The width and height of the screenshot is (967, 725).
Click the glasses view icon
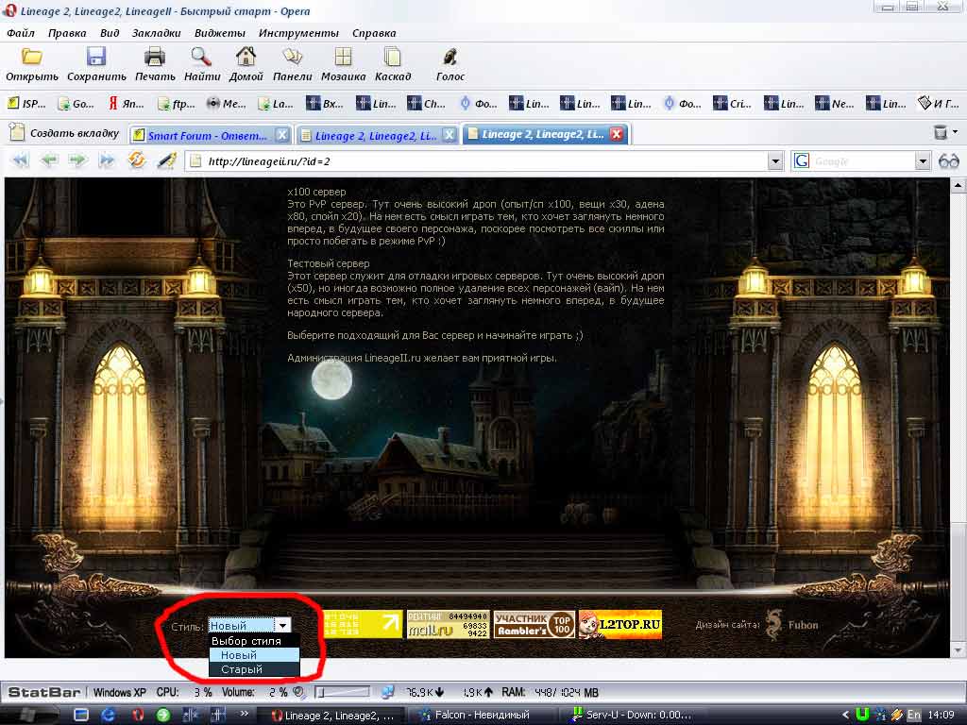pos(948,161)
